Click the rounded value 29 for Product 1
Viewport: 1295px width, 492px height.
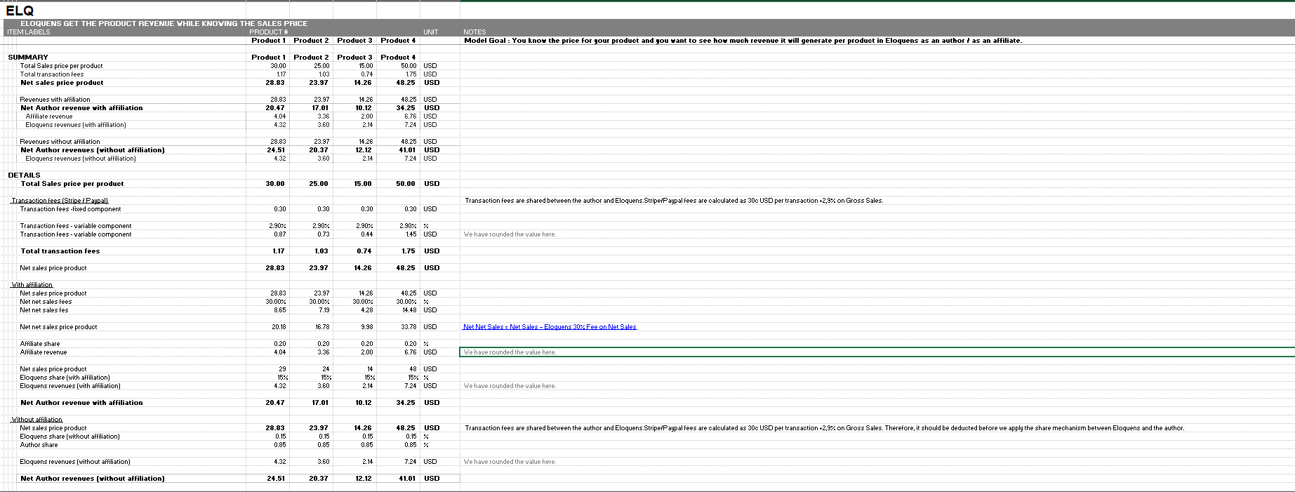click(283, 369)
